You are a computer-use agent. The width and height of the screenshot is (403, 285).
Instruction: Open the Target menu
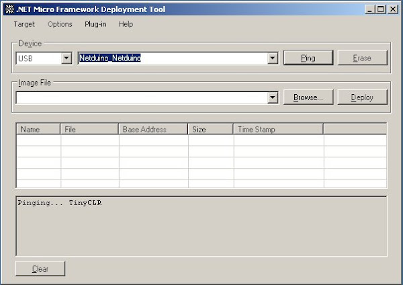coord(24,24)
